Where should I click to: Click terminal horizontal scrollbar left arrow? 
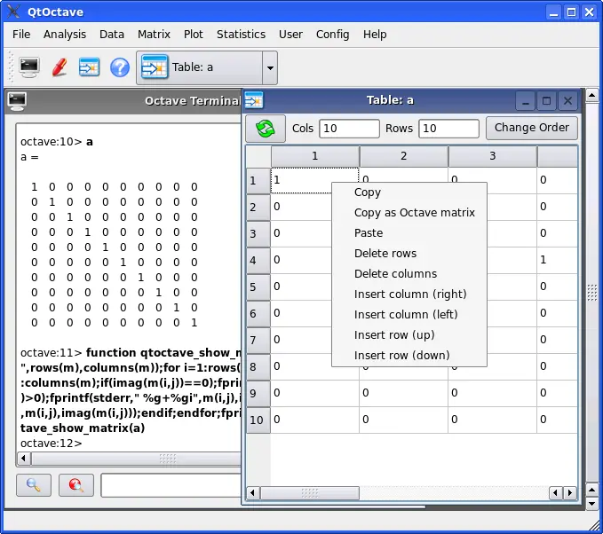click(23, 459)
